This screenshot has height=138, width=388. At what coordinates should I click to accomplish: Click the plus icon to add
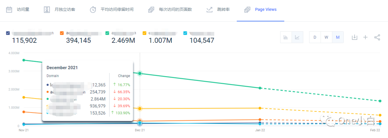coord(365,37)
